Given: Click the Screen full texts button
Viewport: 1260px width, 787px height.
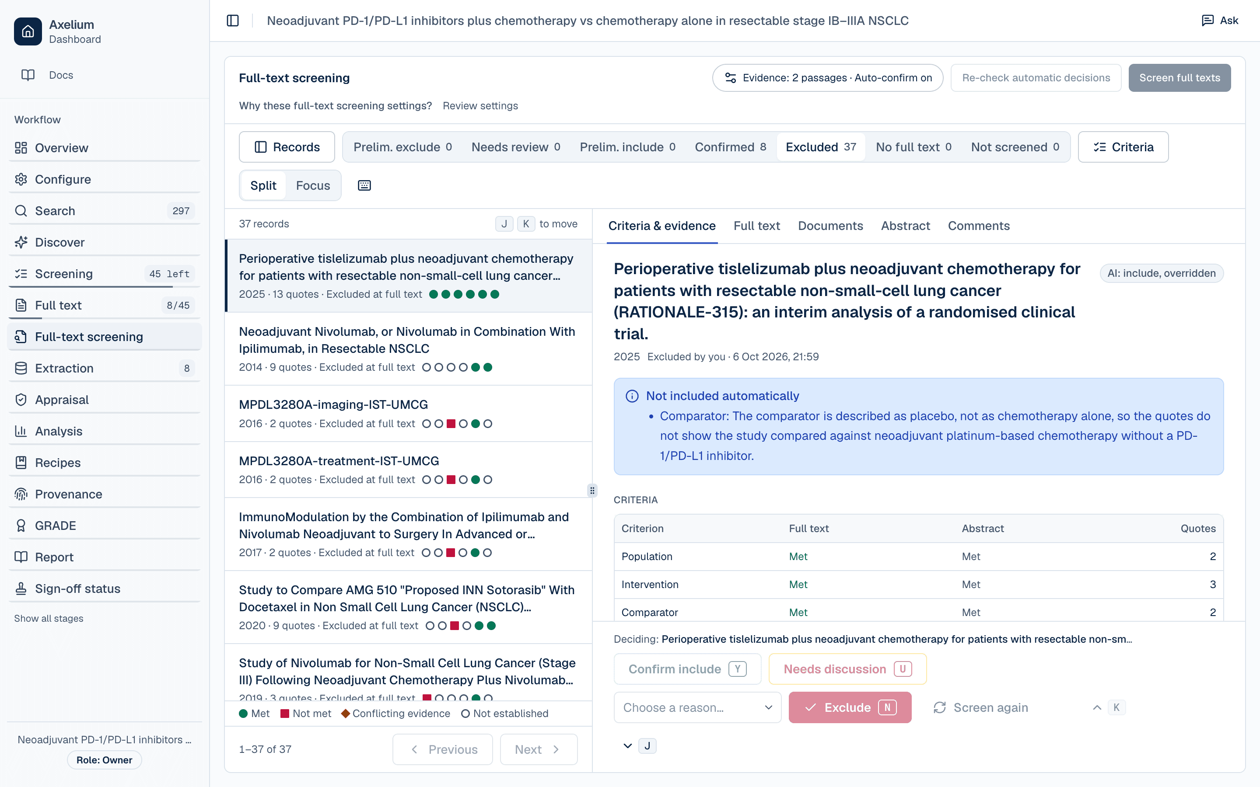Looking at the screenshot, I should 1179,77.
